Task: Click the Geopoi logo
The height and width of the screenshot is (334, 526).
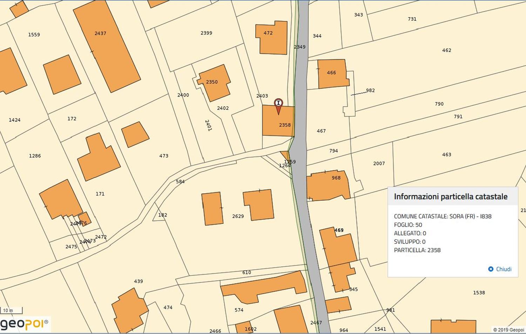Action: [24, 323]
